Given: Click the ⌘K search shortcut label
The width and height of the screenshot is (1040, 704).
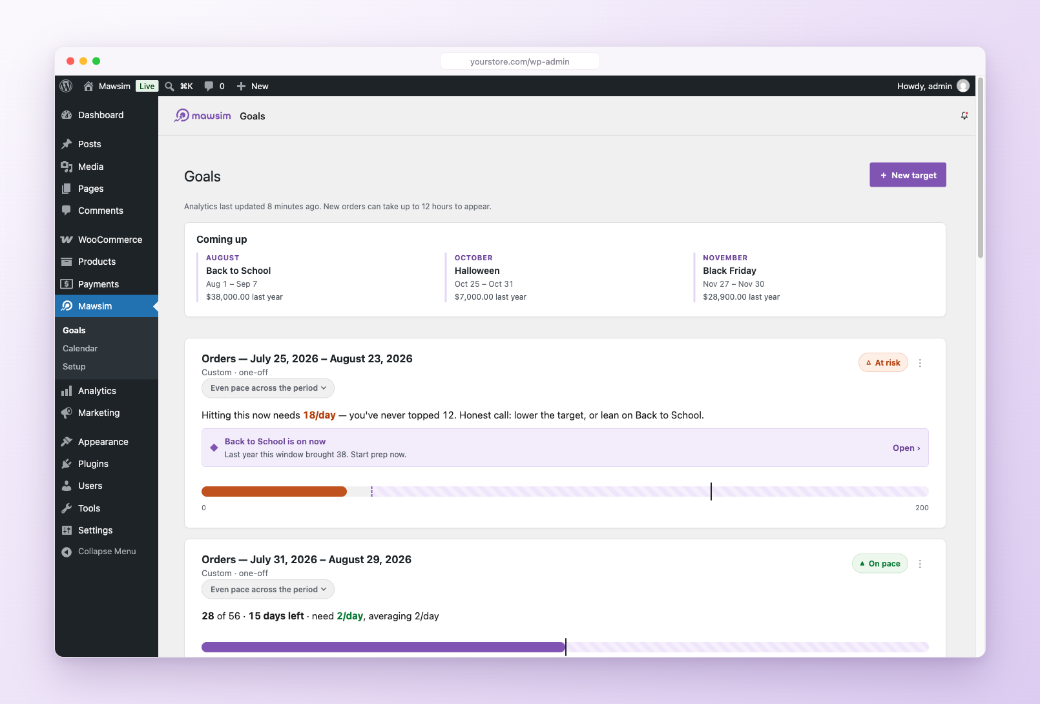Looking at the screenshot, I should click(x=187, y=86).
